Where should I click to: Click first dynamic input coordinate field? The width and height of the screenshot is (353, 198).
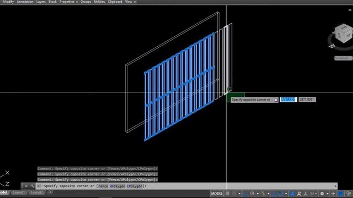click(x=288, y=100)
